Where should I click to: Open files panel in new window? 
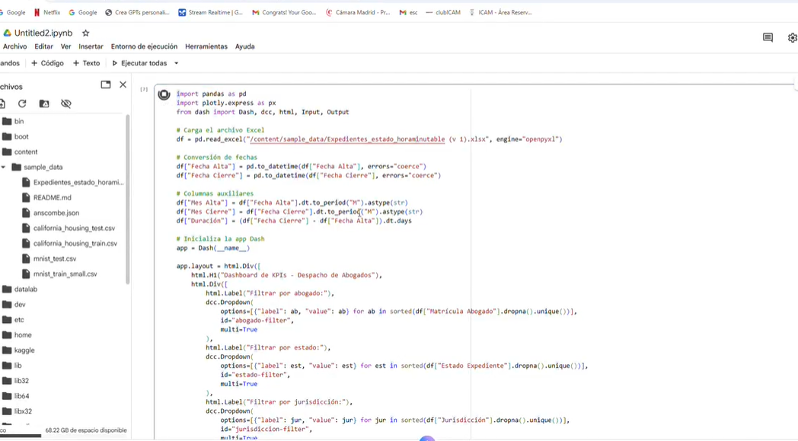pyautogui.click(x=106, y=85)
